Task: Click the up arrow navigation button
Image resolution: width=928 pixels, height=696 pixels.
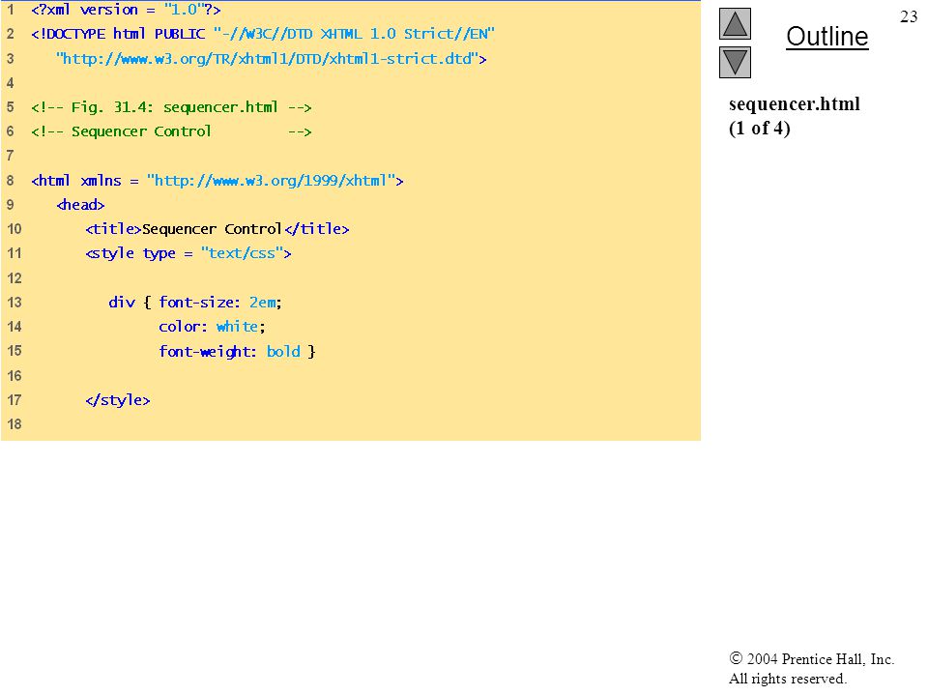Action: [735, 23]
